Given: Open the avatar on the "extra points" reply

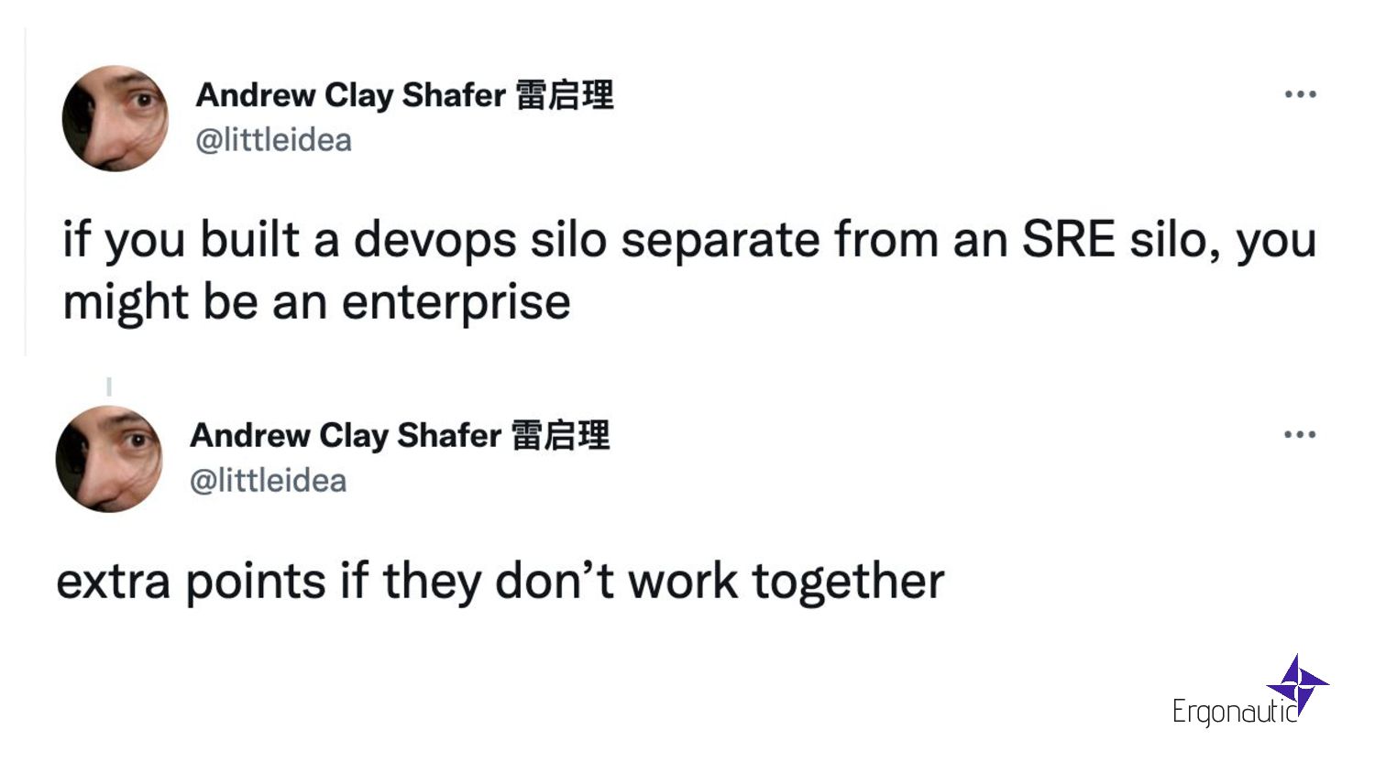Looking at the screenshot, I should pyautogui.click(x=109, y=459).
